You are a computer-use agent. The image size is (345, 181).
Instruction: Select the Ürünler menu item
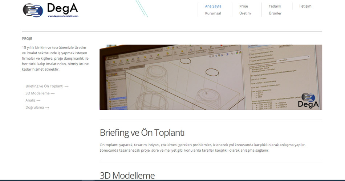point(275,13)
